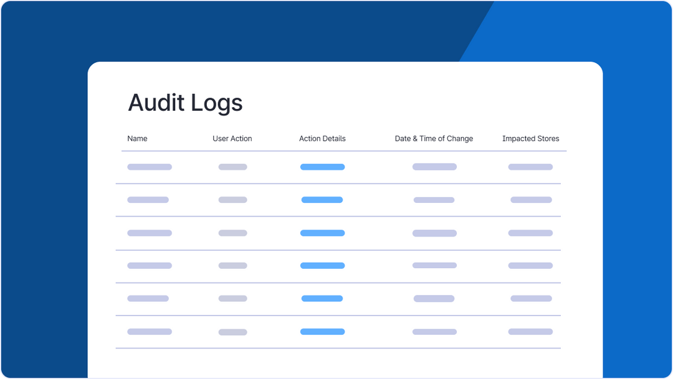The width and height of the screenshot is (673, 379).
Task: Select the Impacted Stores column header
Action: tap(530, 139)
